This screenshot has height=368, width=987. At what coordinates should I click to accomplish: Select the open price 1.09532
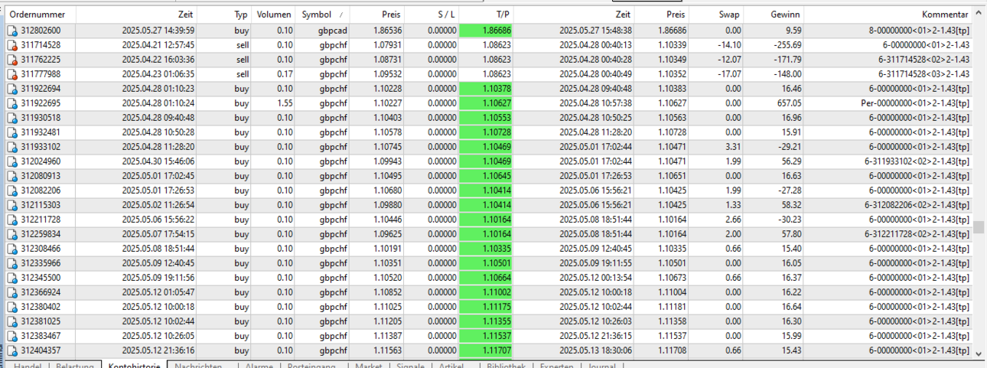coord(386,75)
